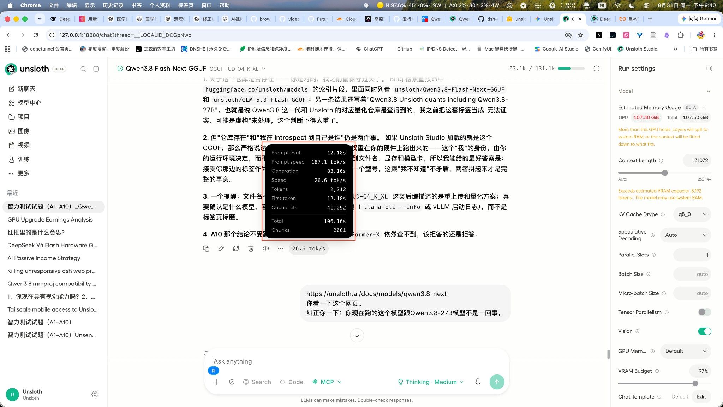Image resolution: width=723 pixels, height=407 pixels.
Task: Click the dashed circle icon near token counter
Action: click(x=597, y=69)
